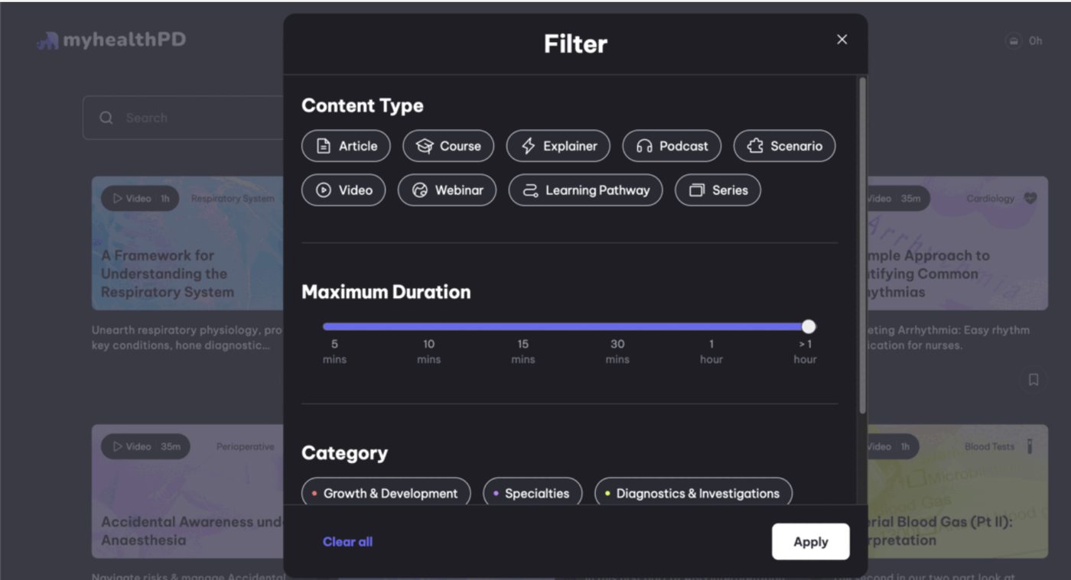Set duration slider to 10 mins mark

428,352
